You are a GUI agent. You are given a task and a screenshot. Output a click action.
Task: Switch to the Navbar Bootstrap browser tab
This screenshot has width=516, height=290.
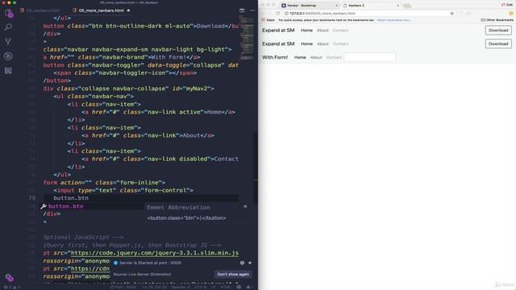310,6
